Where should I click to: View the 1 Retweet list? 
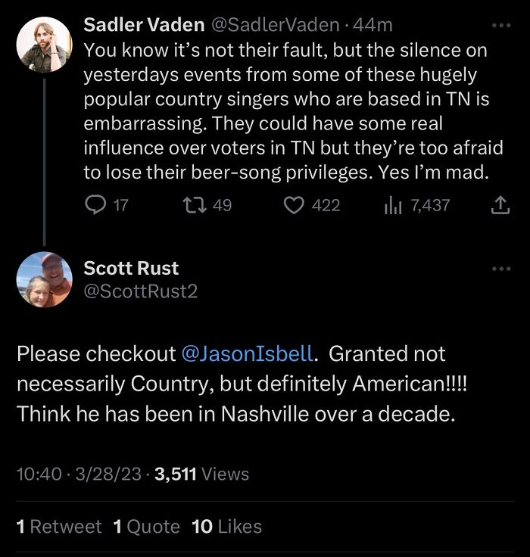tap(59, 527)
